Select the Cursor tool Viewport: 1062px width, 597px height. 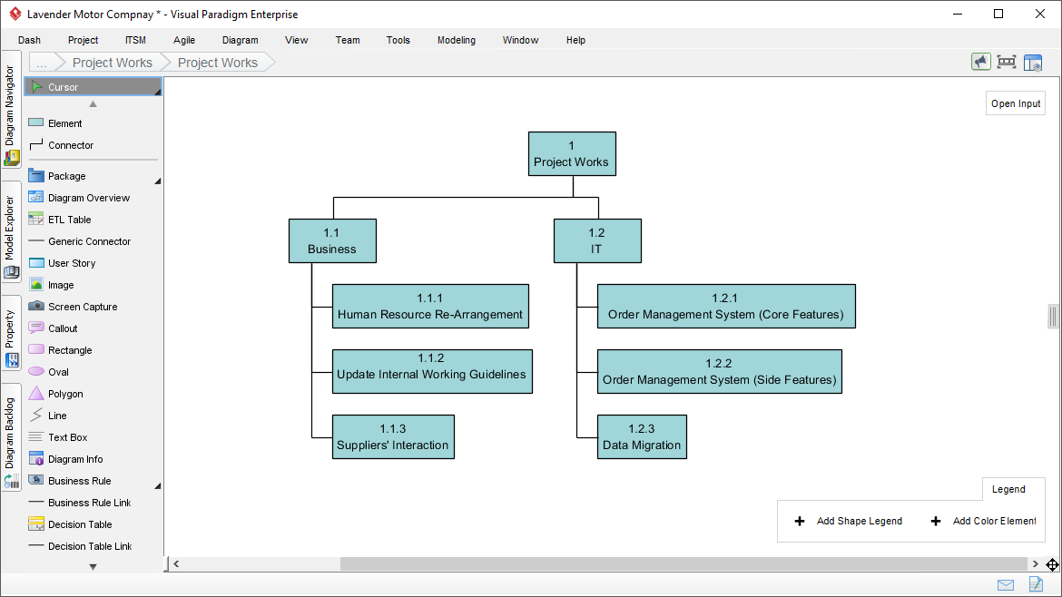click(93, 86)
